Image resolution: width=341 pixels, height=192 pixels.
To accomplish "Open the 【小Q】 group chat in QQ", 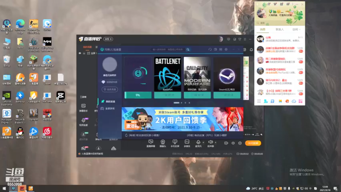I will [x=280, y=92].
